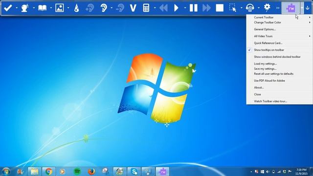313x176 pixels.
Task: Click the anchor icon to dock toolbar
Action: pyautogui.click(x=308, y=8)
